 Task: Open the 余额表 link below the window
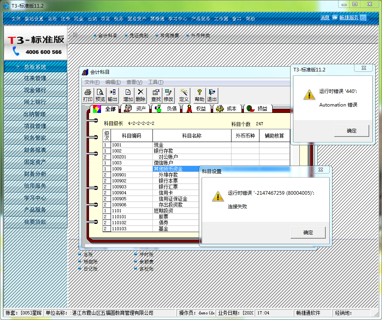[146, 262]
